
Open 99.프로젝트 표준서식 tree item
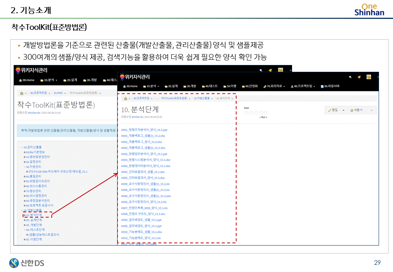click(40, 206)
